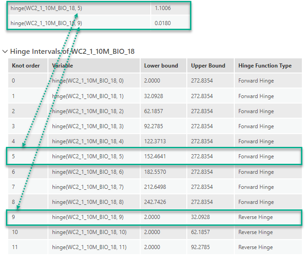
Task: Select the lower bound value 242.7426
Action: pos(155,202)
